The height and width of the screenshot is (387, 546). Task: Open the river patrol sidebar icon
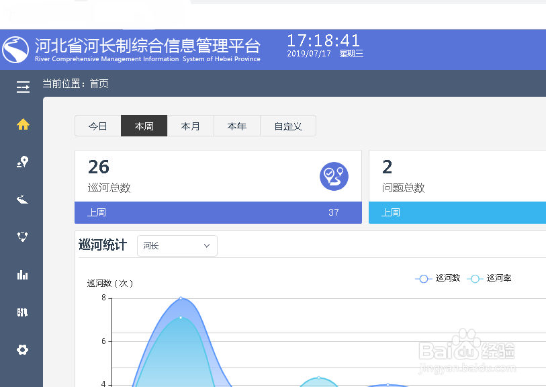pyautogui.click(x=23, y=200)
